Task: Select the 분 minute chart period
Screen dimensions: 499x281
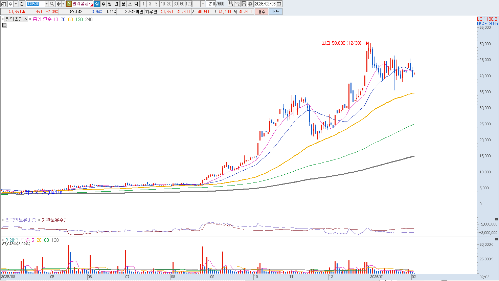Action: 123,4
